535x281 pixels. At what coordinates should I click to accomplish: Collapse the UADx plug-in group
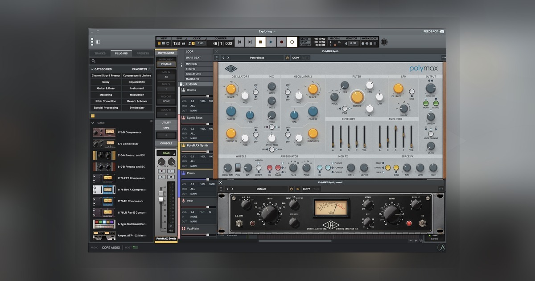[93, 123]
